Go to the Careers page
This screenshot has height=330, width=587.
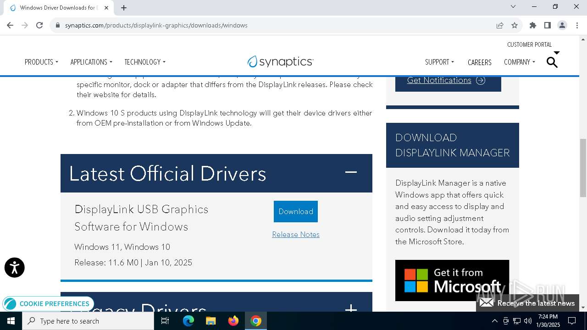coord(480,62)
